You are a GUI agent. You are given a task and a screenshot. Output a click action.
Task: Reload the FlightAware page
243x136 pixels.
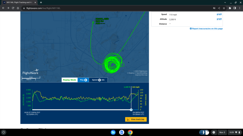(13, 8)
